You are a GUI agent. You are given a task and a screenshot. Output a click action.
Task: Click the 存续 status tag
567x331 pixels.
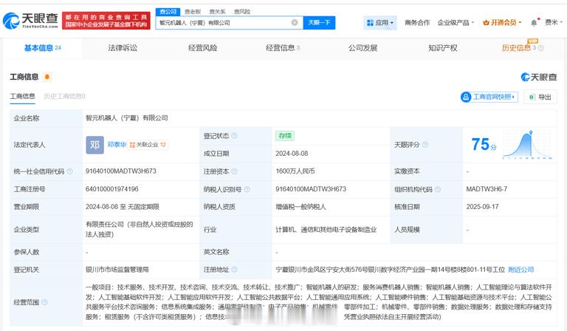point(285,136)
